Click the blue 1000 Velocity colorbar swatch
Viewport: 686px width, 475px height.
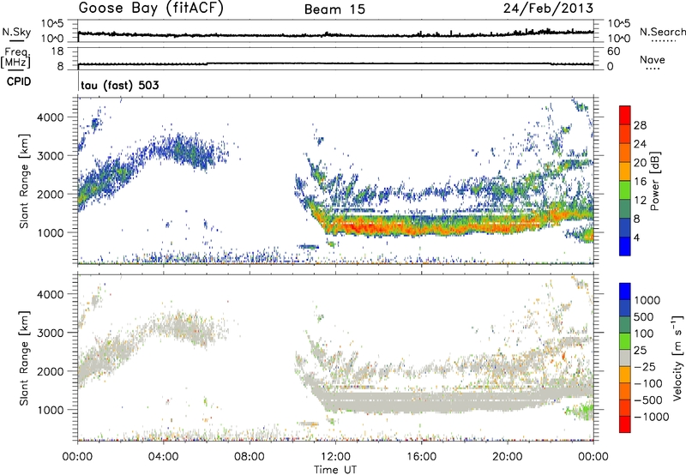pos(625,292)
